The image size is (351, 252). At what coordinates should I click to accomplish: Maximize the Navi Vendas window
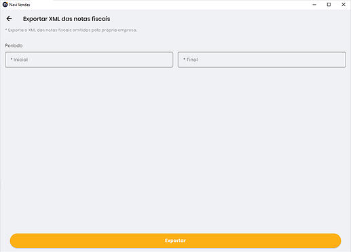pos(329,5)
